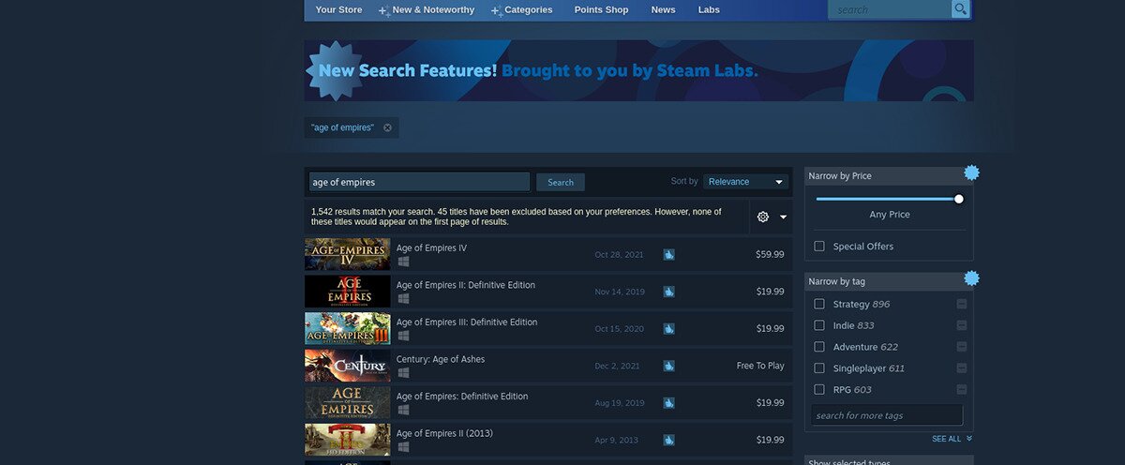Click the price range slider handle
The height and width of the screenshot is (465, 1125).
click(x=958, y=199)
